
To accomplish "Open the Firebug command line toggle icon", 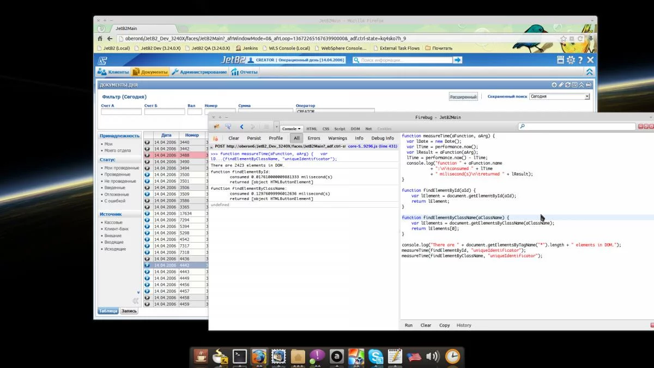I will coord(266,127).
